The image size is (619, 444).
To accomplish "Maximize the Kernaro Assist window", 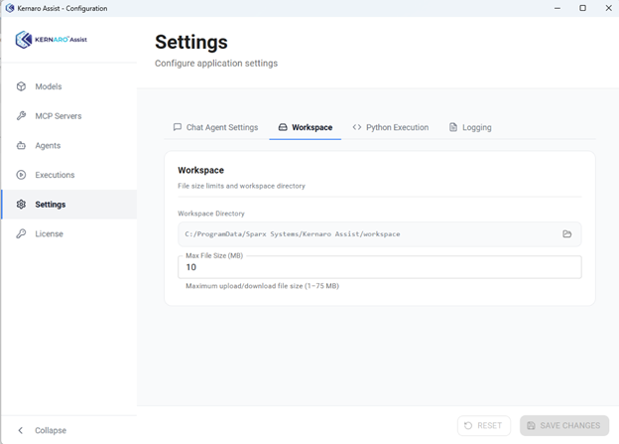I will (582, 8).
